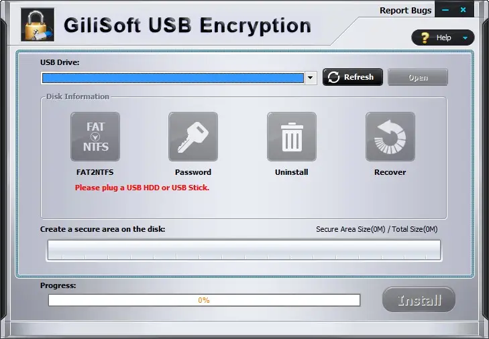Click Report Bugs at the top
The image size is (489, 339).
click(405, 10)
